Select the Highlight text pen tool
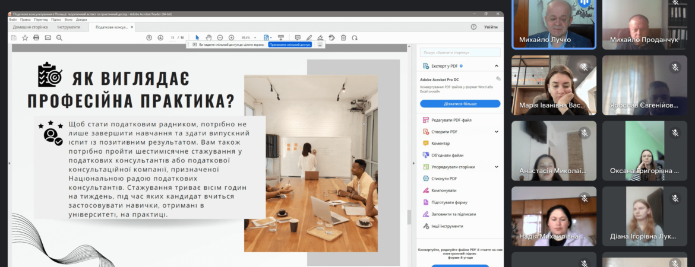The image size is (695, 267). 309,38
